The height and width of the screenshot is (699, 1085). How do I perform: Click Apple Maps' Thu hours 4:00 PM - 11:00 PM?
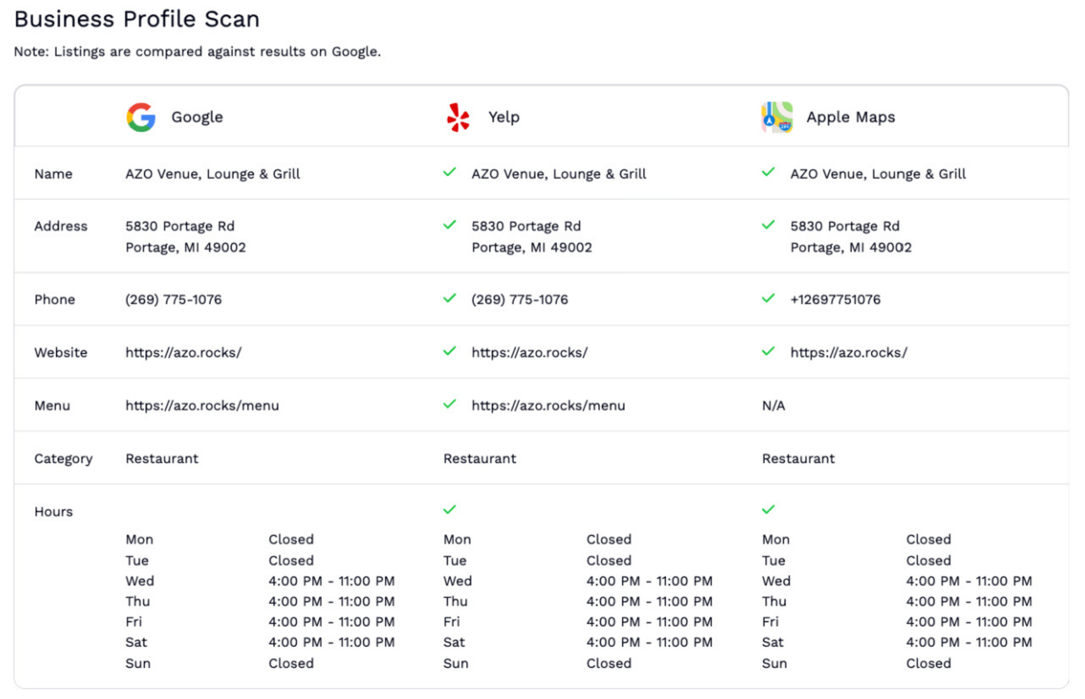point(969,601)
